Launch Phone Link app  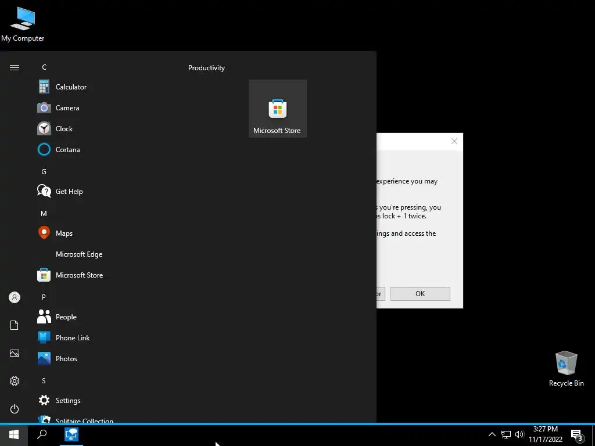[x=73, y=337]
